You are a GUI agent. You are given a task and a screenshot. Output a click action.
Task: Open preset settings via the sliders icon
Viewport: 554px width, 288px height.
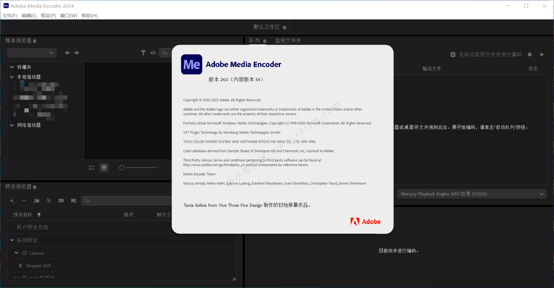tap(49, 201)
